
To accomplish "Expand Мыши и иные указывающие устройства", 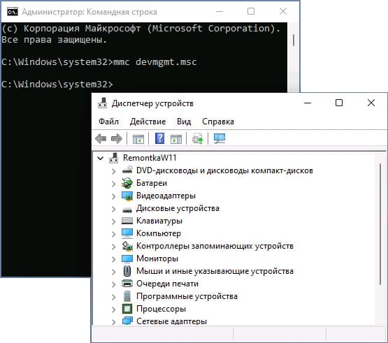I will pyautogui.click(x=113, y=272).
